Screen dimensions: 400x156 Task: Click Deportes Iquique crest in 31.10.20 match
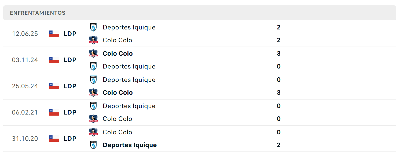[93, 145]
